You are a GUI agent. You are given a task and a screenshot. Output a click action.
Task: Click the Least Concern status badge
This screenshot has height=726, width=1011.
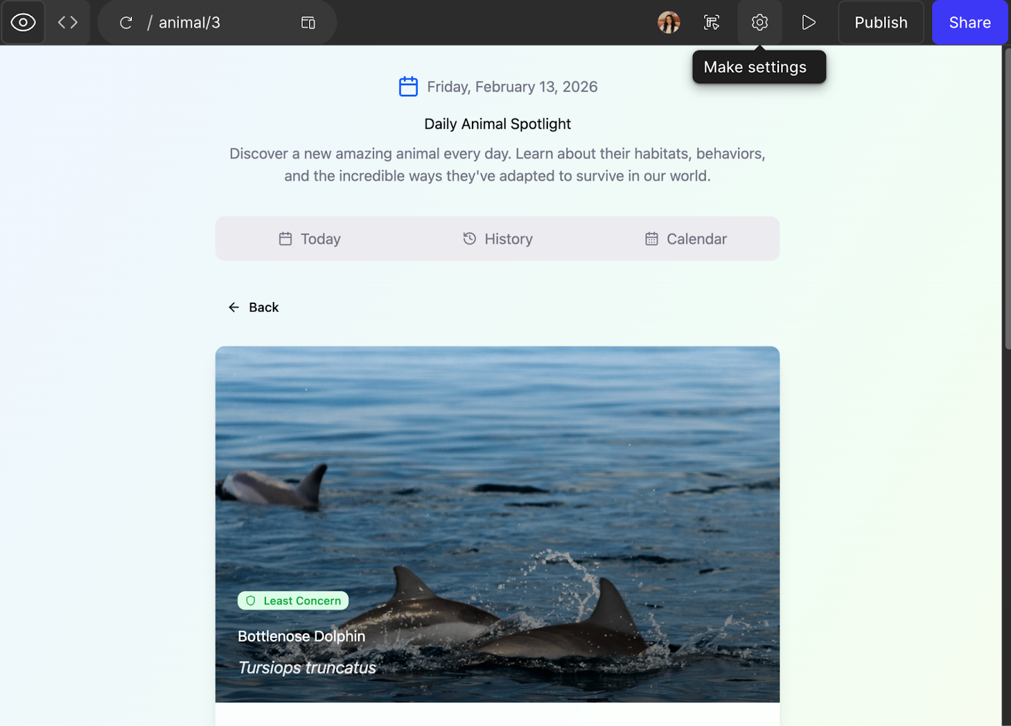293,601
